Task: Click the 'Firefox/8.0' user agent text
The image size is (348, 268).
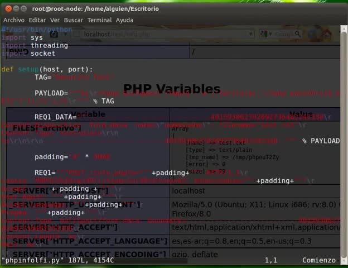Action: 191,214
